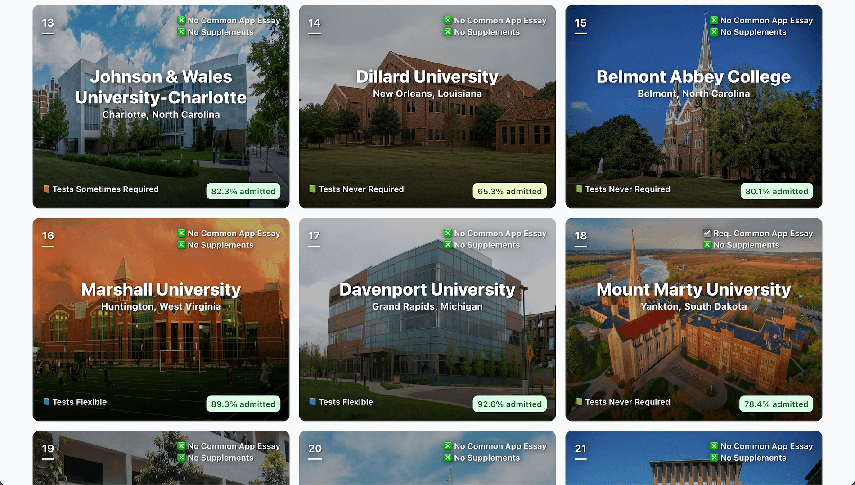Click No Supplements X box on Davenport University
855x485 pixels.
(448, 245)
